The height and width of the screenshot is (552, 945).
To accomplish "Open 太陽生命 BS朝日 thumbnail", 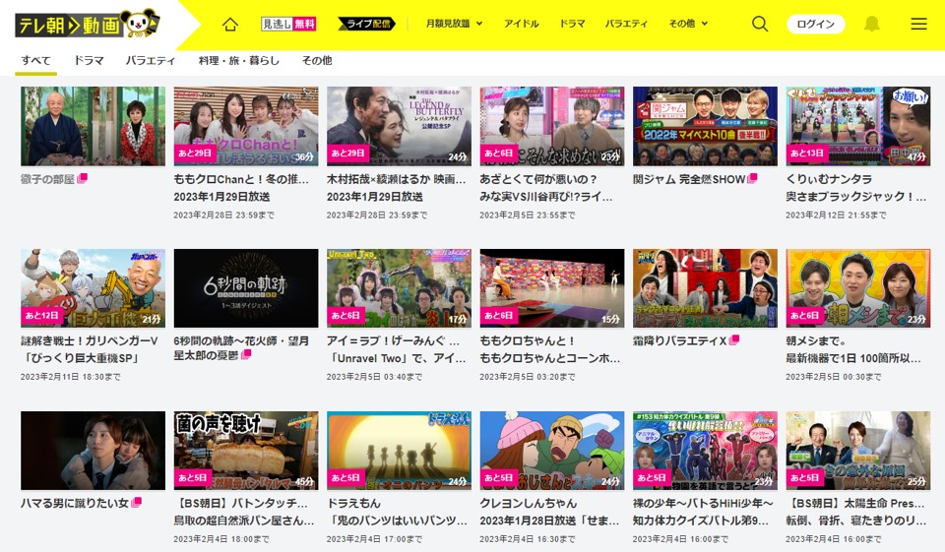I will 858,450.
